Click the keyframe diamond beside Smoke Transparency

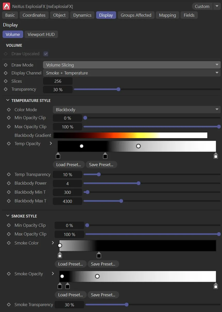coord(9,305)
